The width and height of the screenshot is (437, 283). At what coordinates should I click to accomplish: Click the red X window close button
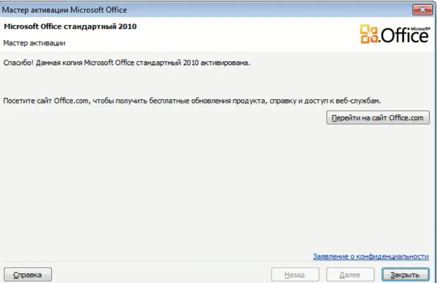[x=423, y=10]
